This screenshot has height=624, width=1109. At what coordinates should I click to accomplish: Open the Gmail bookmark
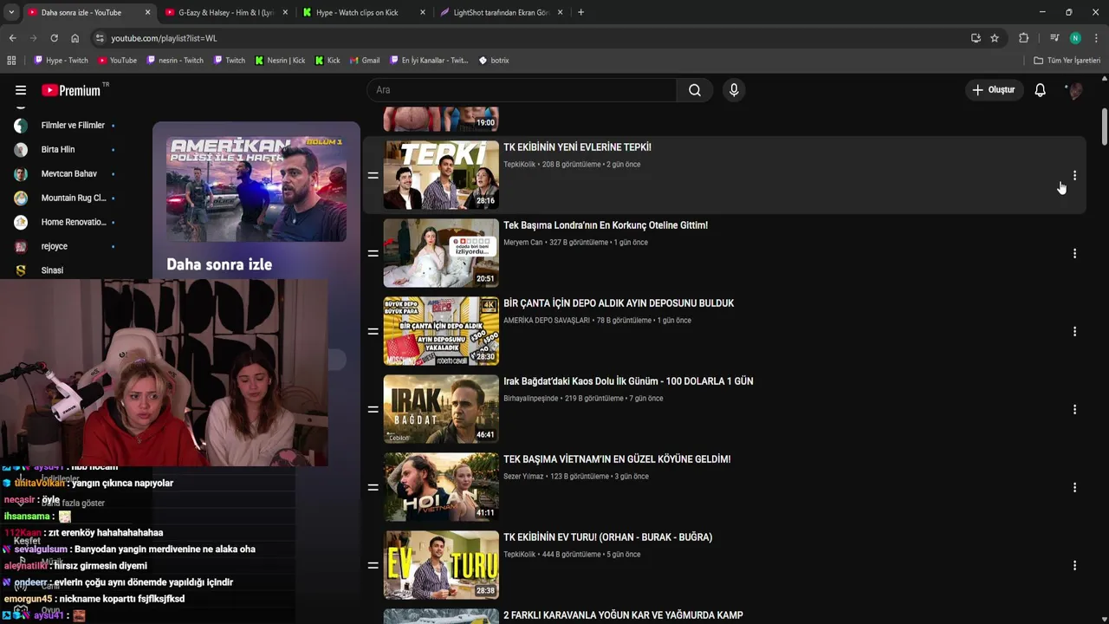365,61
